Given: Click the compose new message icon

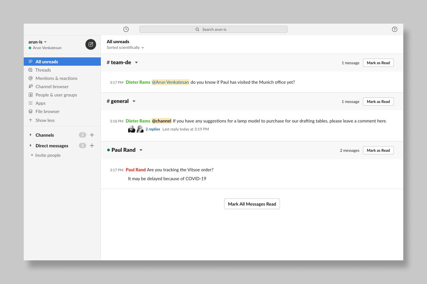Looking at the screenshot, I should click(x=91, y=44).
